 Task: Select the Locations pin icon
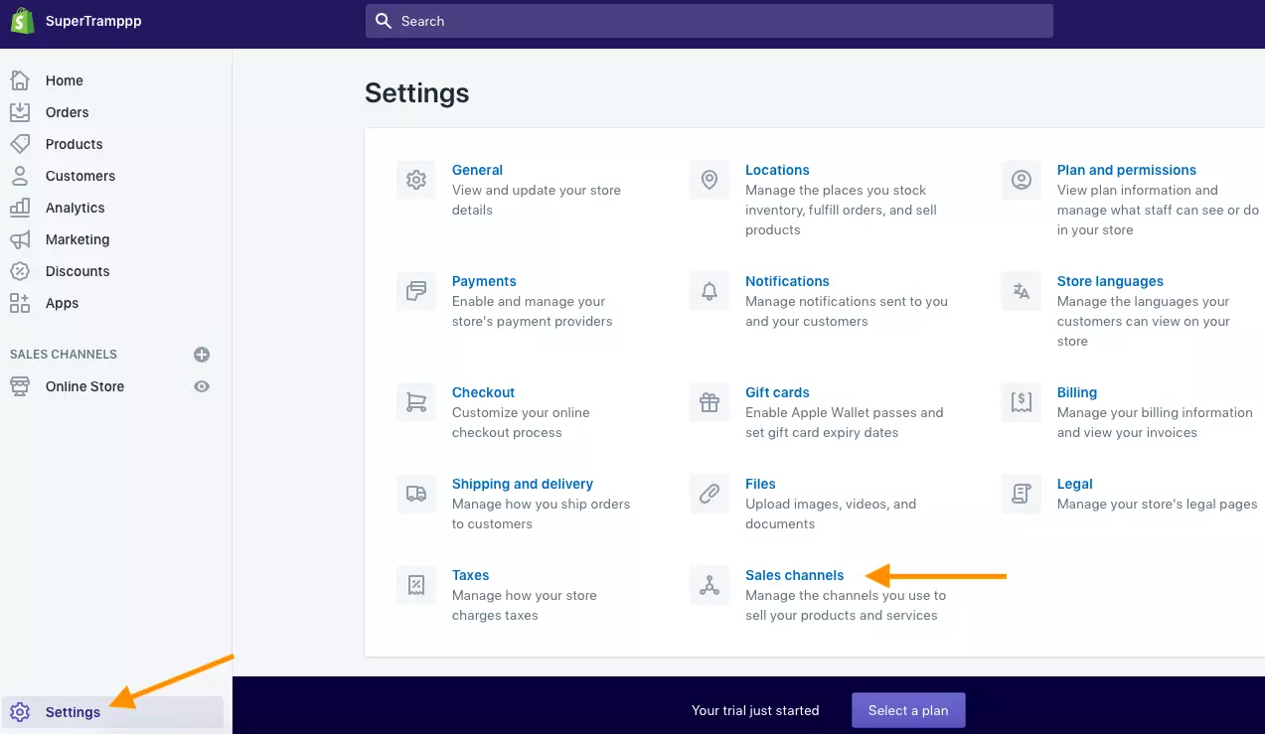(710, 180)
